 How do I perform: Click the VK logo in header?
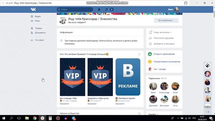tap(33, 9)
